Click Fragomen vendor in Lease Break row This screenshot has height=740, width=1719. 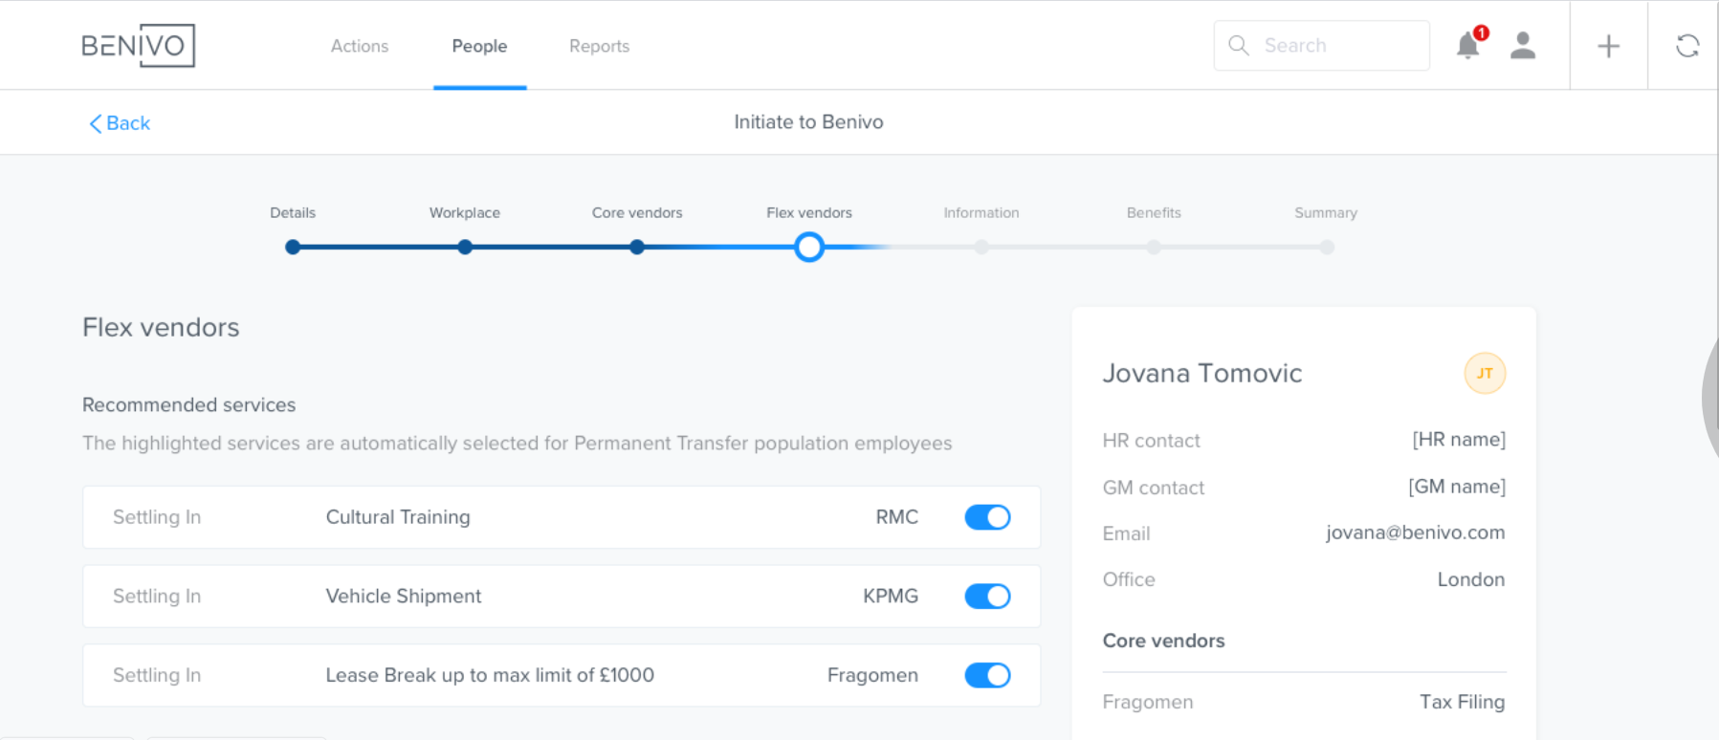pos(872,676)
